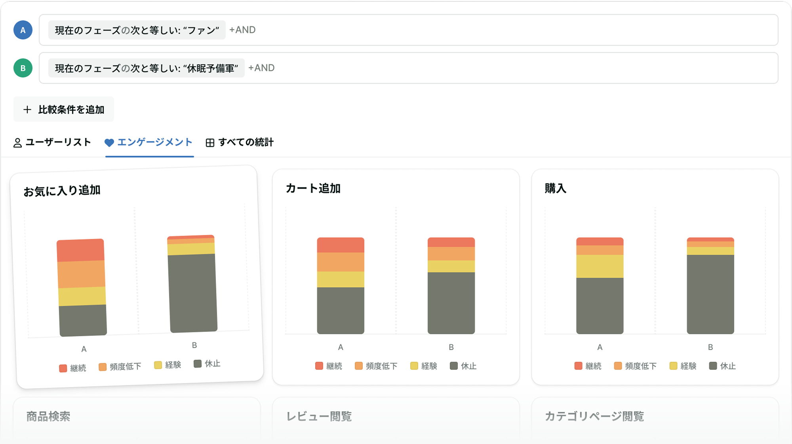Switch to the ユーザーリスト tab
This screenshot has width=792, height=444.
(x=57, y=143)
